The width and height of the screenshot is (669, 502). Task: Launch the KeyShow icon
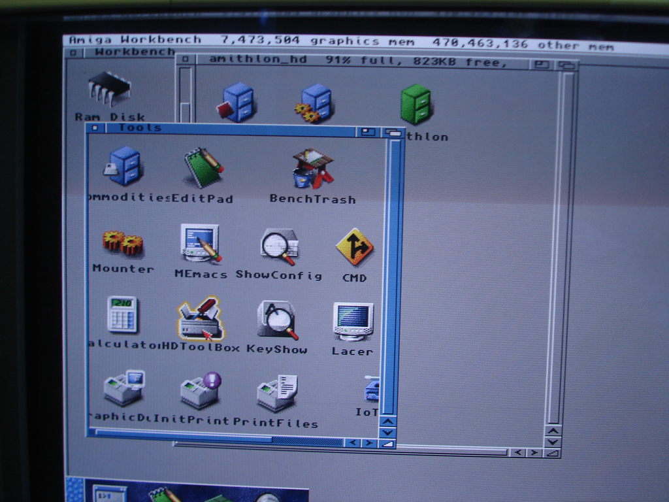(x=277, y=320)
